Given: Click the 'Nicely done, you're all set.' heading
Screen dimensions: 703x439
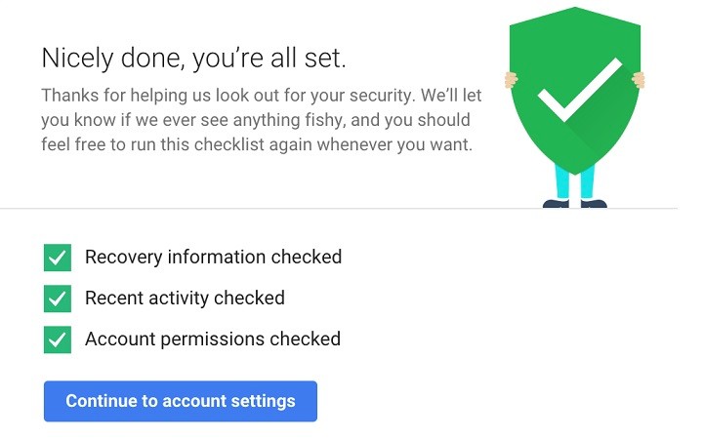Looking at the screenshot, I should [x=193, y=58].
